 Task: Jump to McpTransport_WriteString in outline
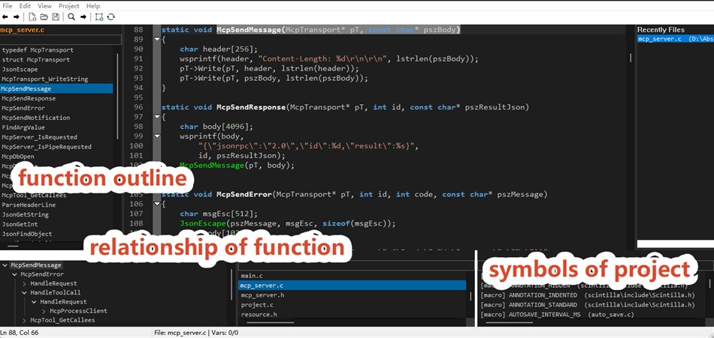(x=44, y=79)
